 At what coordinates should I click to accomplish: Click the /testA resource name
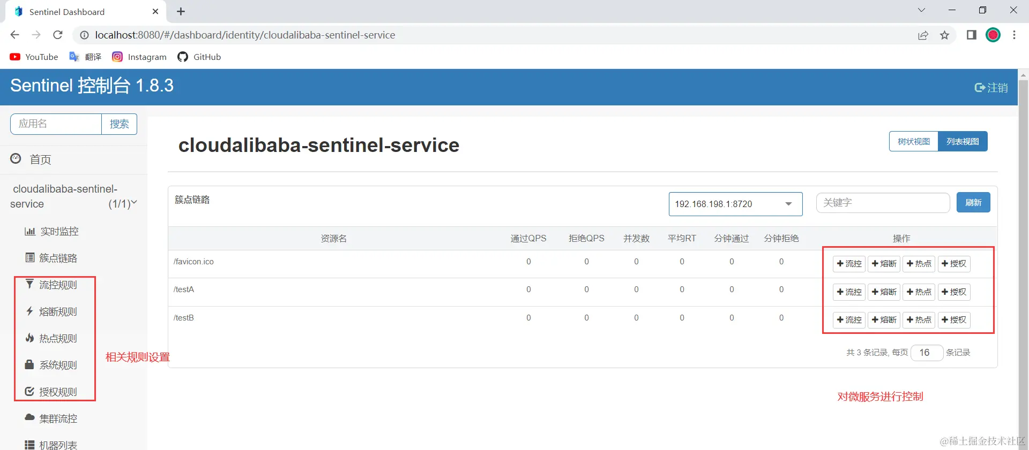[x=184, y=289]
